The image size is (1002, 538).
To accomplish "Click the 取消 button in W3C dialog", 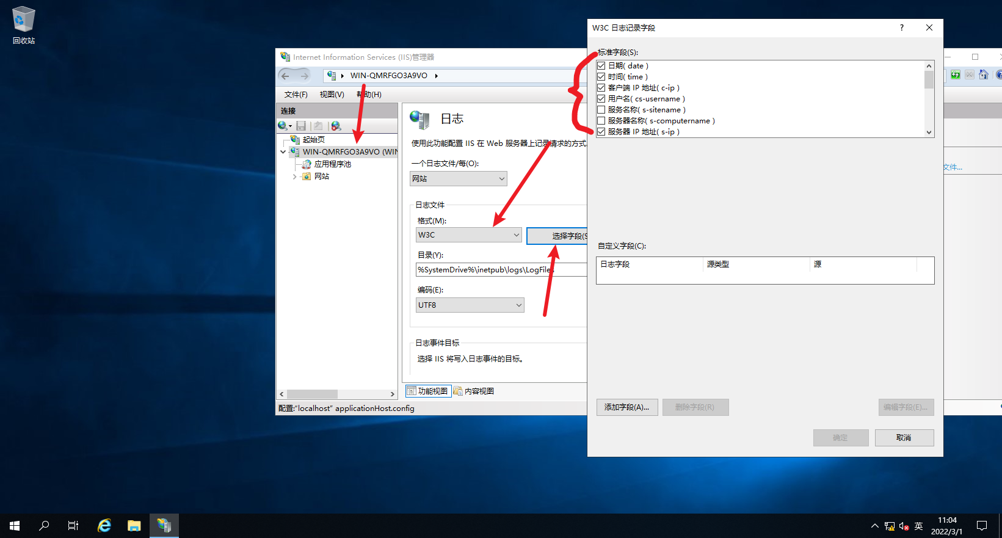I will coord(904,438).
